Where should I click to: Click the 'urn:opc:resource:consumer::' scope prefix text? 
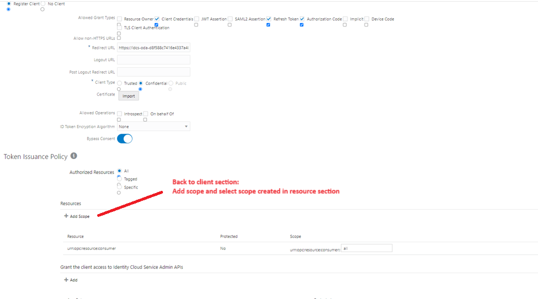pyautogui.click(x=315, y=250)
